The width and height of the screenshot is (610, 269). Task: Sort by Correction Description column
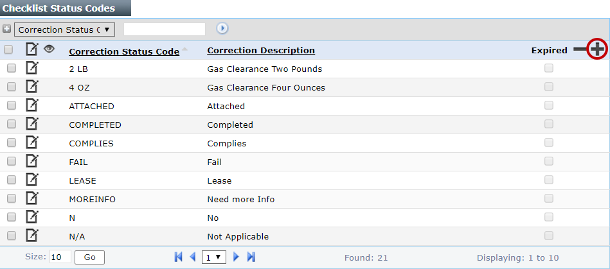point(260,50)
